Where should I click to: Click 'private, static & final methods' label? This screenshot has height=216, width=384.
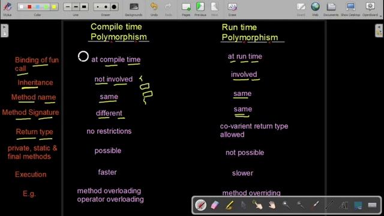(32, 152)
